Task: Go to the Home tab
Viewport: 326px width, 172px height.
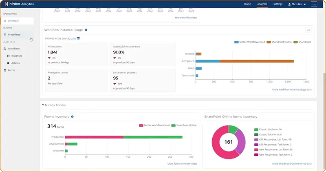Action: (x=247, y=4)
